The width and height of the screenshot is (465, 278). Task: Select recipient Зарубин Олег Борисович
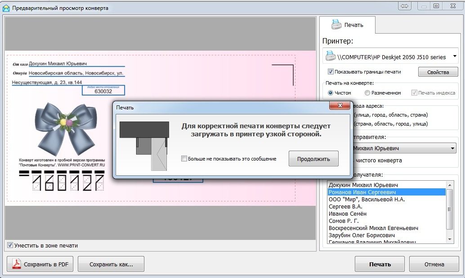pyautogui.click(x=386, y=235)
